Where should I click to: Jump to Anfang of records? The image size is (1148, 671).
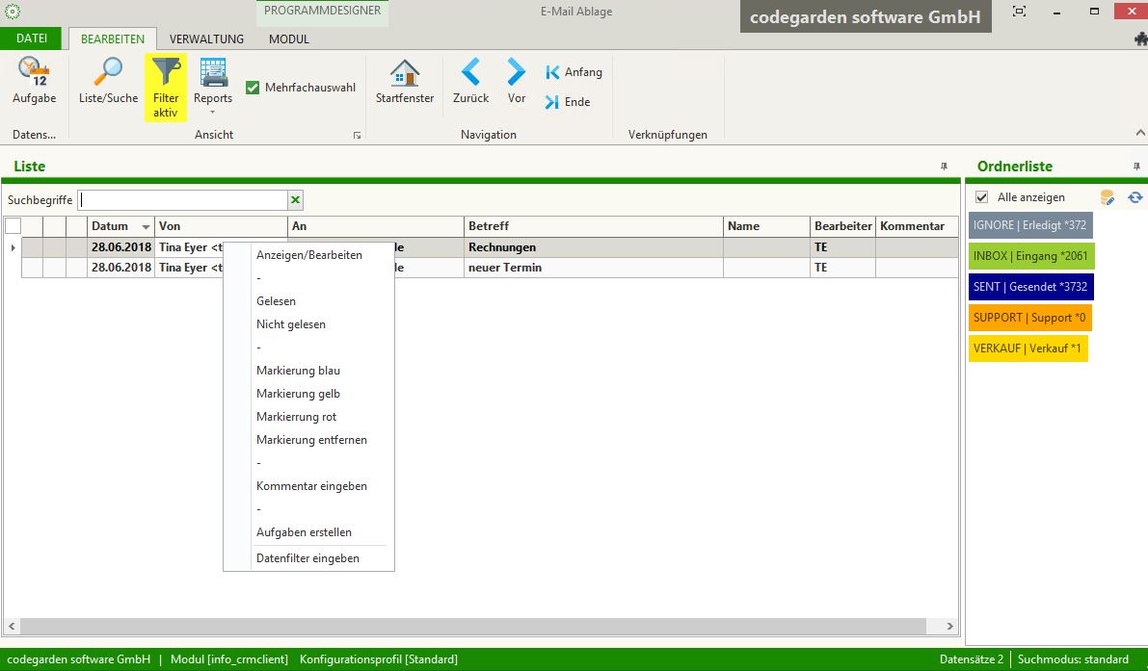[x=574, y=72]
